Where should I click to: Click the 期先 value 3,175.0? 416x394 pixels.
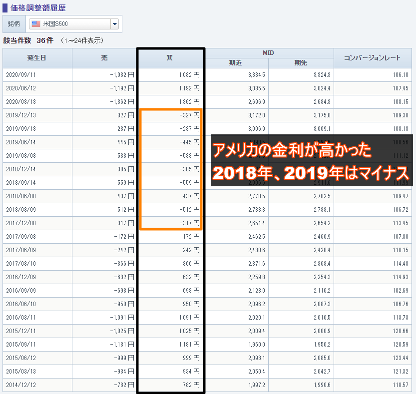click(322, 115)
